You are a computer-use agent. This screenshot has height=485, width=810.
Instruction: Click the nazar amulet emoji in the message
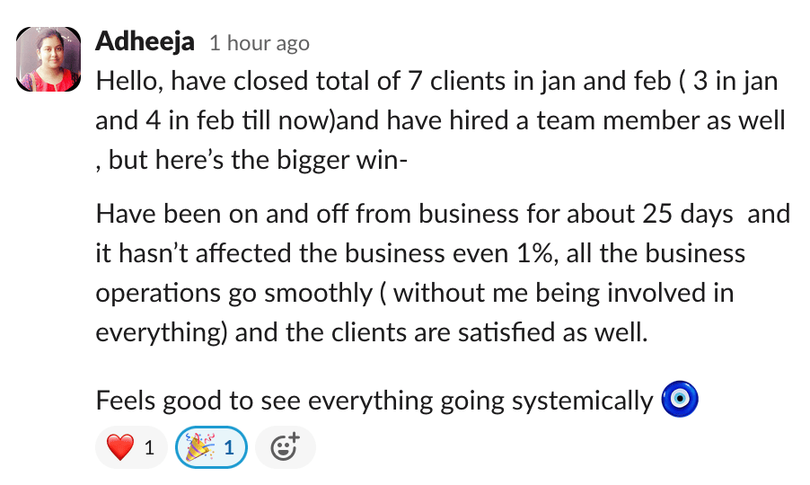(680, 400)
